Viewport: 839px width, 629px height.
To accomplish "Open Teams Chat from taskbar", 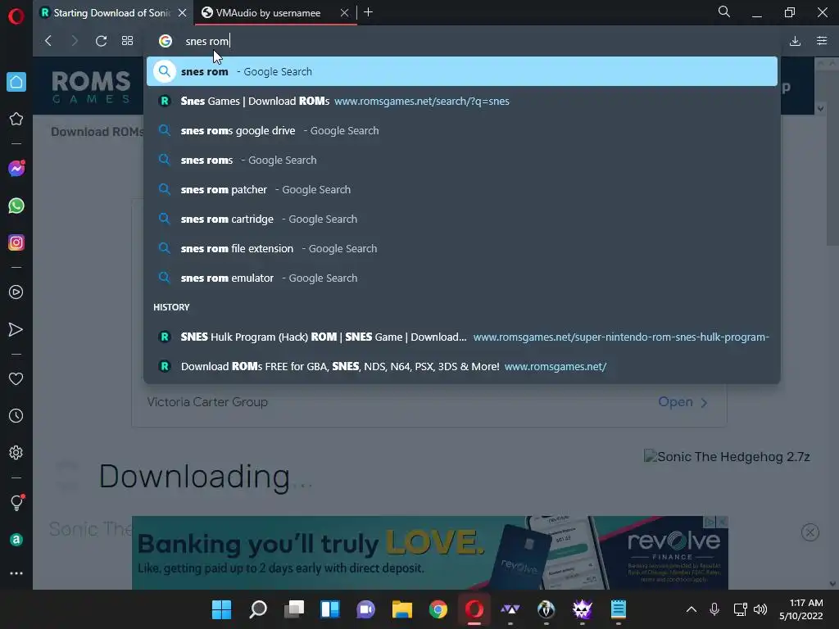I will coord(366,609).
